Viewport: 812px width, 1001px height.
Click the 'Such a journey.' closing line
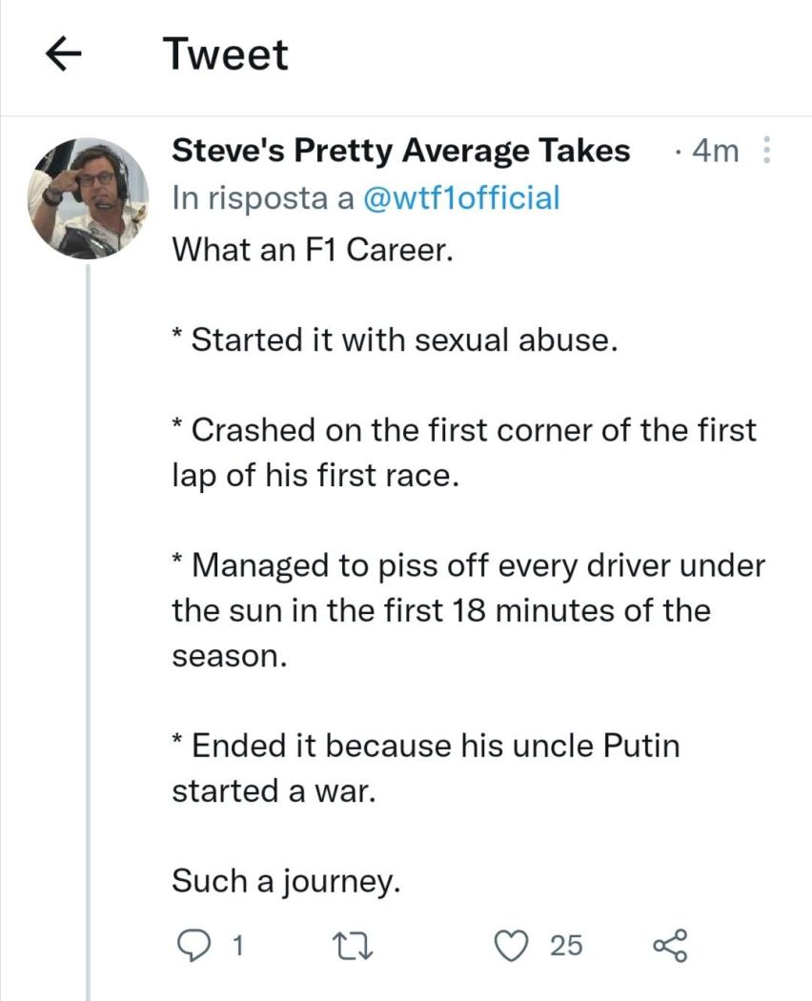coord(286,882)
